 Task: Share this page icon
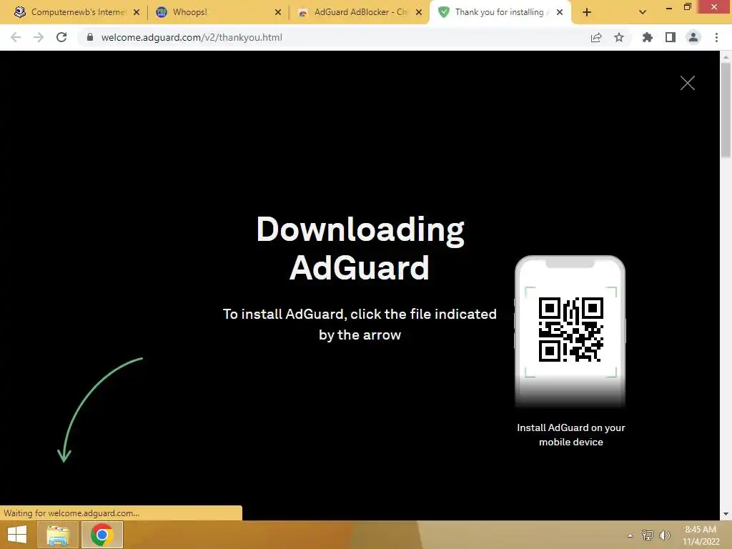click(x=596, y=37)
